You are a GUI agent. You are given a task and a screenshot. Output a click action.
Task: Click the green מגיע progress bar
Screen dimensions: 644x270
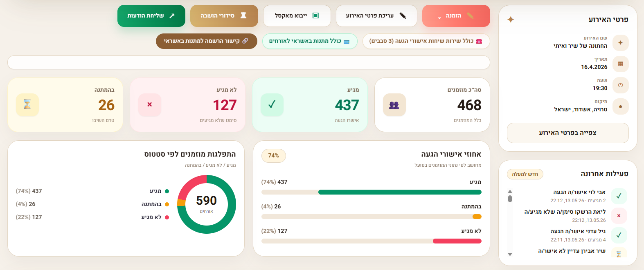[x=400, y=192]
